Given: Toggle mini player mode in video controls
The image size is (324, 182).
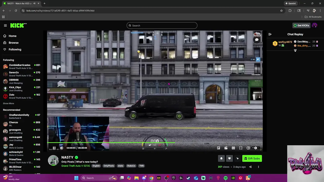Looking at the screenshot, I should (x=218, y=148).
